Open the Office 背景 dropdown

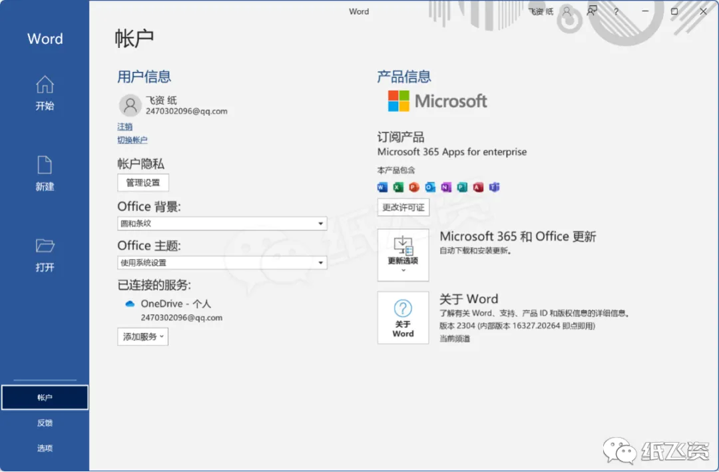point(222,224)
